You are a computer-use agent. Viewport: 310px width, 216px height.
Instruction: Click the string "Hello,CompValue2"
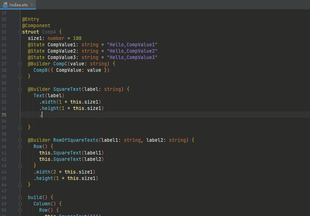(x=132, y=51)
